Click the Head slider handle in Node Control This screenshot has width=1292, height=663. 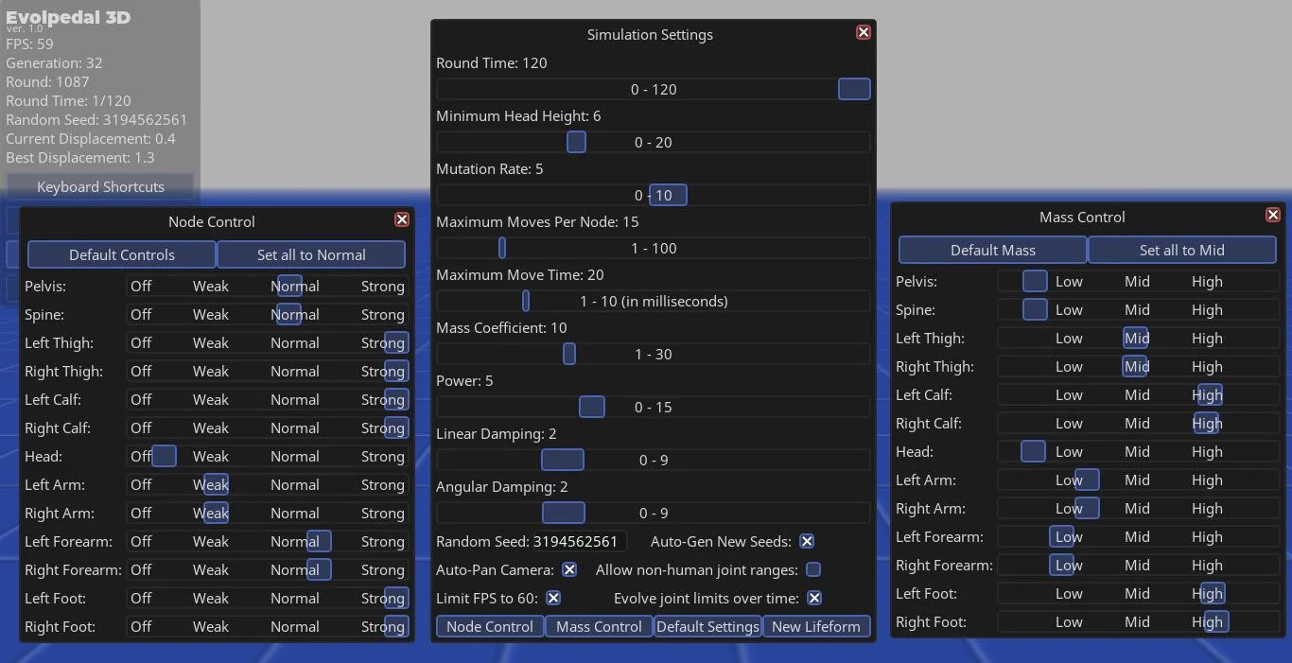point(165,456)
